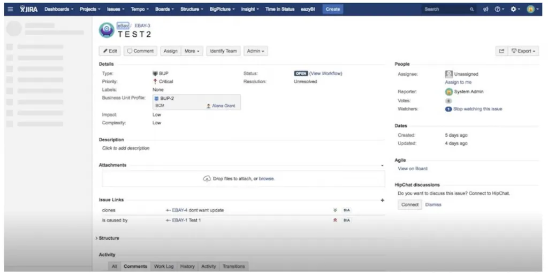Image resolution: width=548 pixels, height=277 pixels.
Task: Open the Attachments section options arrow
Action: (x=382, y=166)
